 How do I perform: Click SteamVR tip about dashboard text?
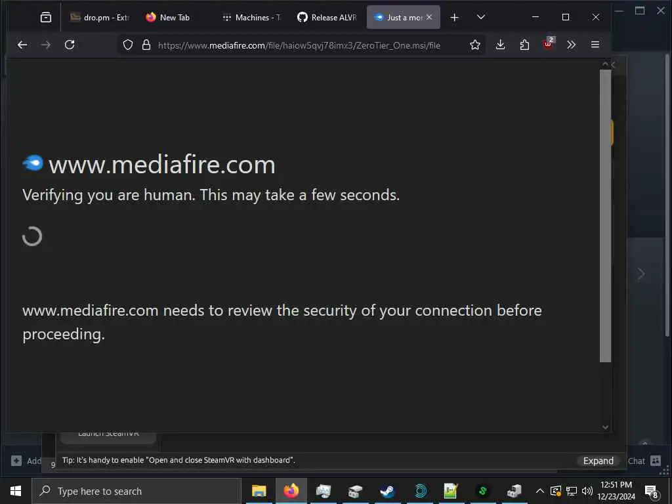tap(178, 460)
